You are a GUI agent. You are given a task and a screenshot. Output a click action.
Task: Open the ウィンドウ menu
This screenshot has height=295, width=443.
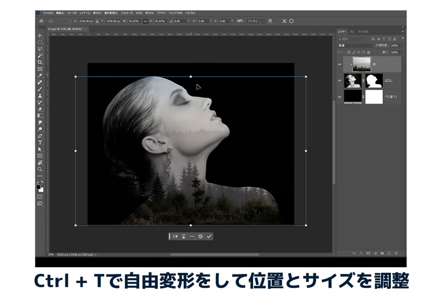click(176, 13)
